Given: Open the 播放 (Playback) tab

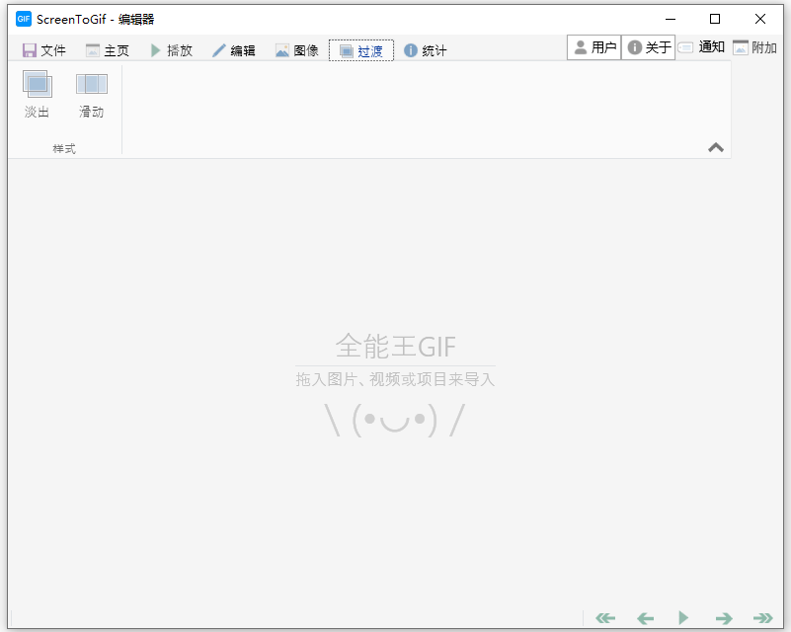Looking at the screenshot, I should click(171, 50).
